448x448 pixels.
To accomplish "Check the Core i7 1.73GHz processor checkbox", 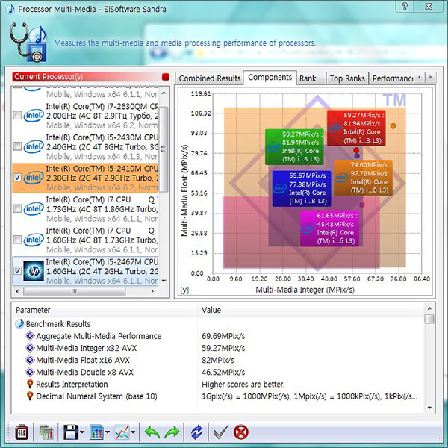I will [x=17, y=208].
